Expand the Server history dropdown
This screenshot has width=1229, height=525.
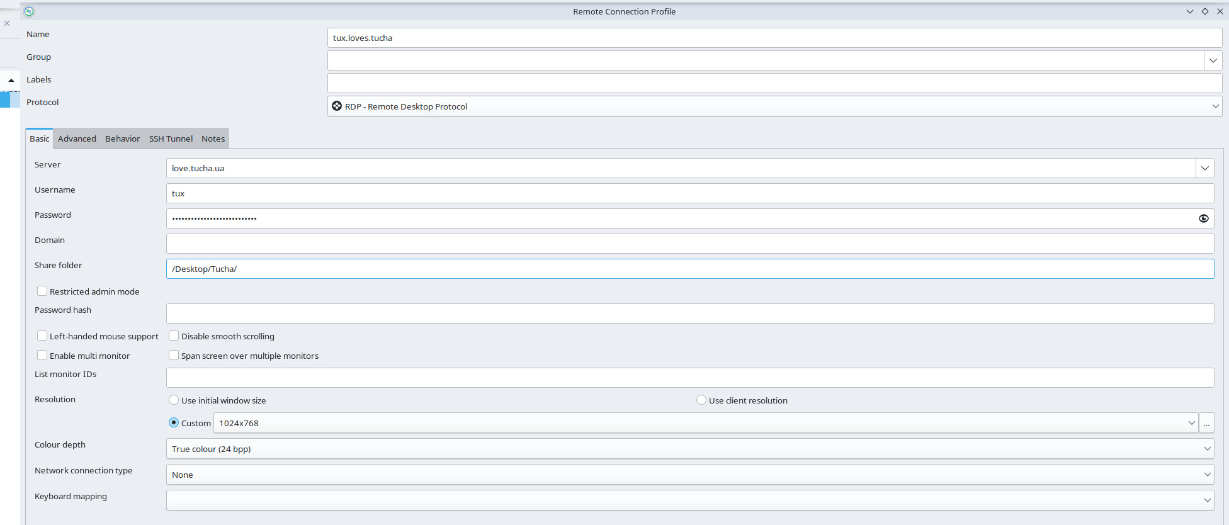click(1204, 168)
